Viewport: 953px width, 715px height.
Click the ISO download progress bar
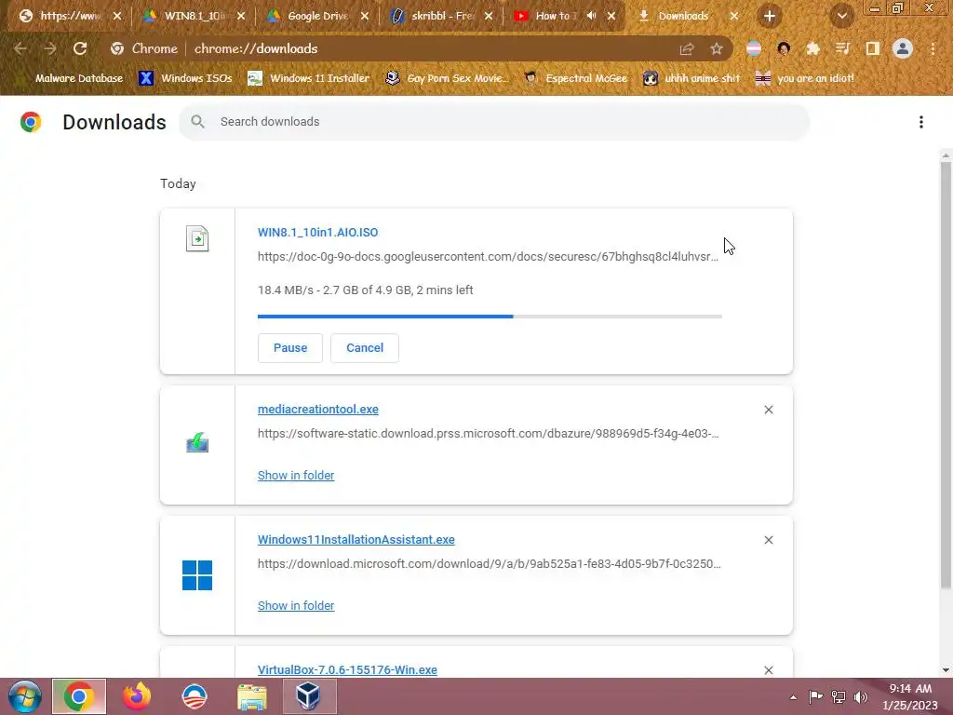pos(490,317)
